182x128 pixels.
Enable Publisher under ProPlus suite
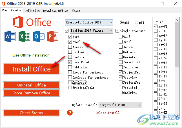pyautogui.click(x=70, y=67)
